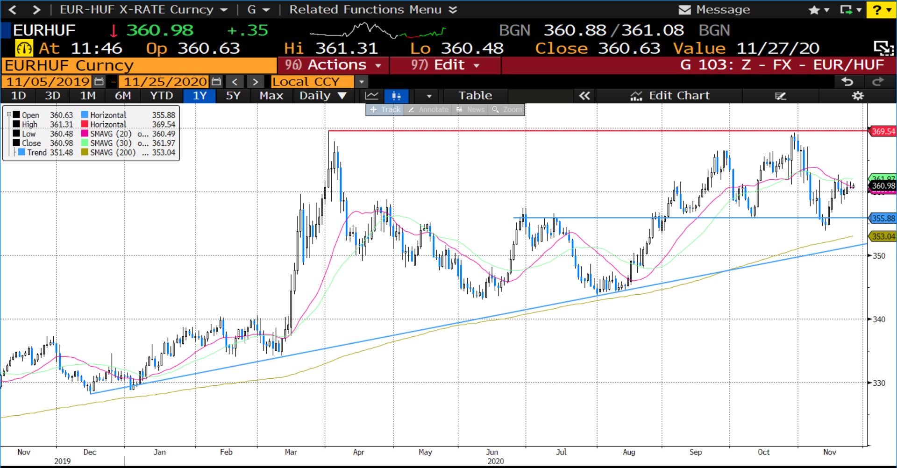Click the intraday sparkline mini chart
Image resolution: width=897 pixels, height=468 pixels.
pos(377,31)
